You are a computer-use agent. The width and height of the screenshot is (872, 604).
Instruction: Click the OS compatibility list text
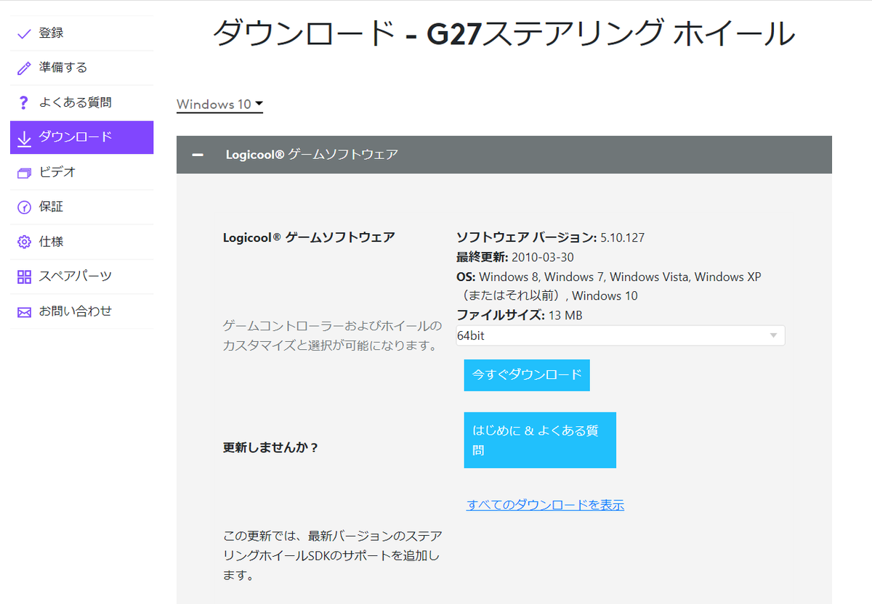point(609,286)
